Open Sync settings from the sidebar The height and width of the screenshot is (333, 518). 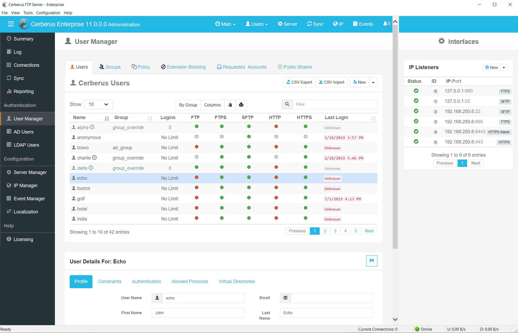[x=19, y=78]
